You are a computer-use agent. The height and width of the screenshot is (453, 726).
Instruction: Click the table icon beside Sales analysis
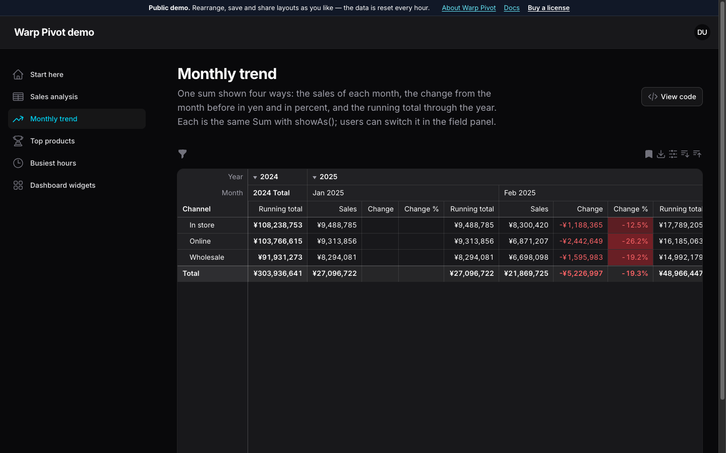pyautogui.click(x=18, y=97)
